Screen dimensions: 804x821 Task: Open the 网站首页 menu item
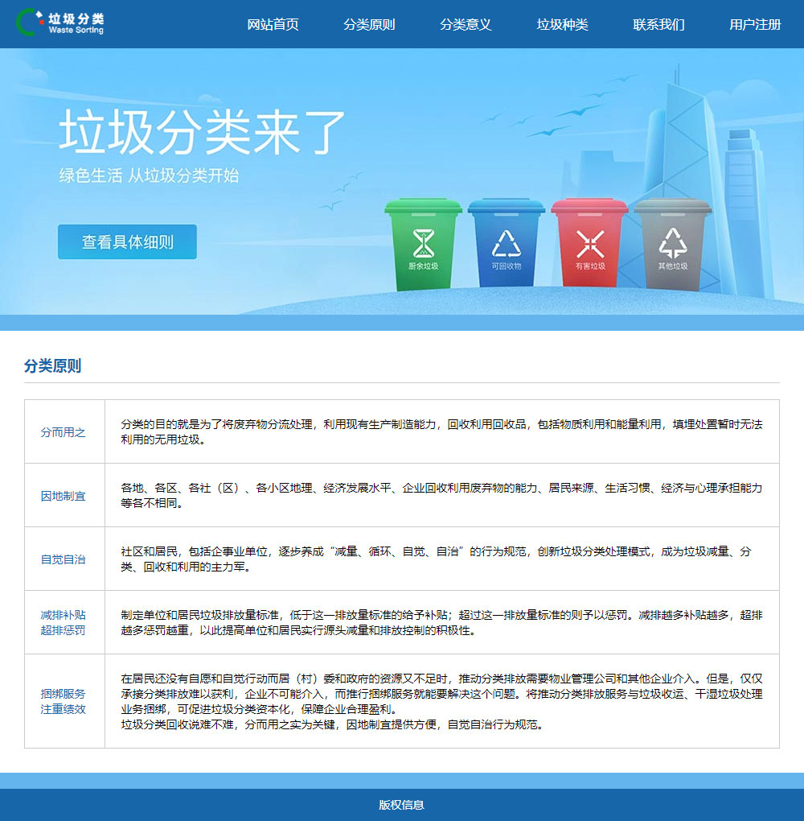pos(273,24)
